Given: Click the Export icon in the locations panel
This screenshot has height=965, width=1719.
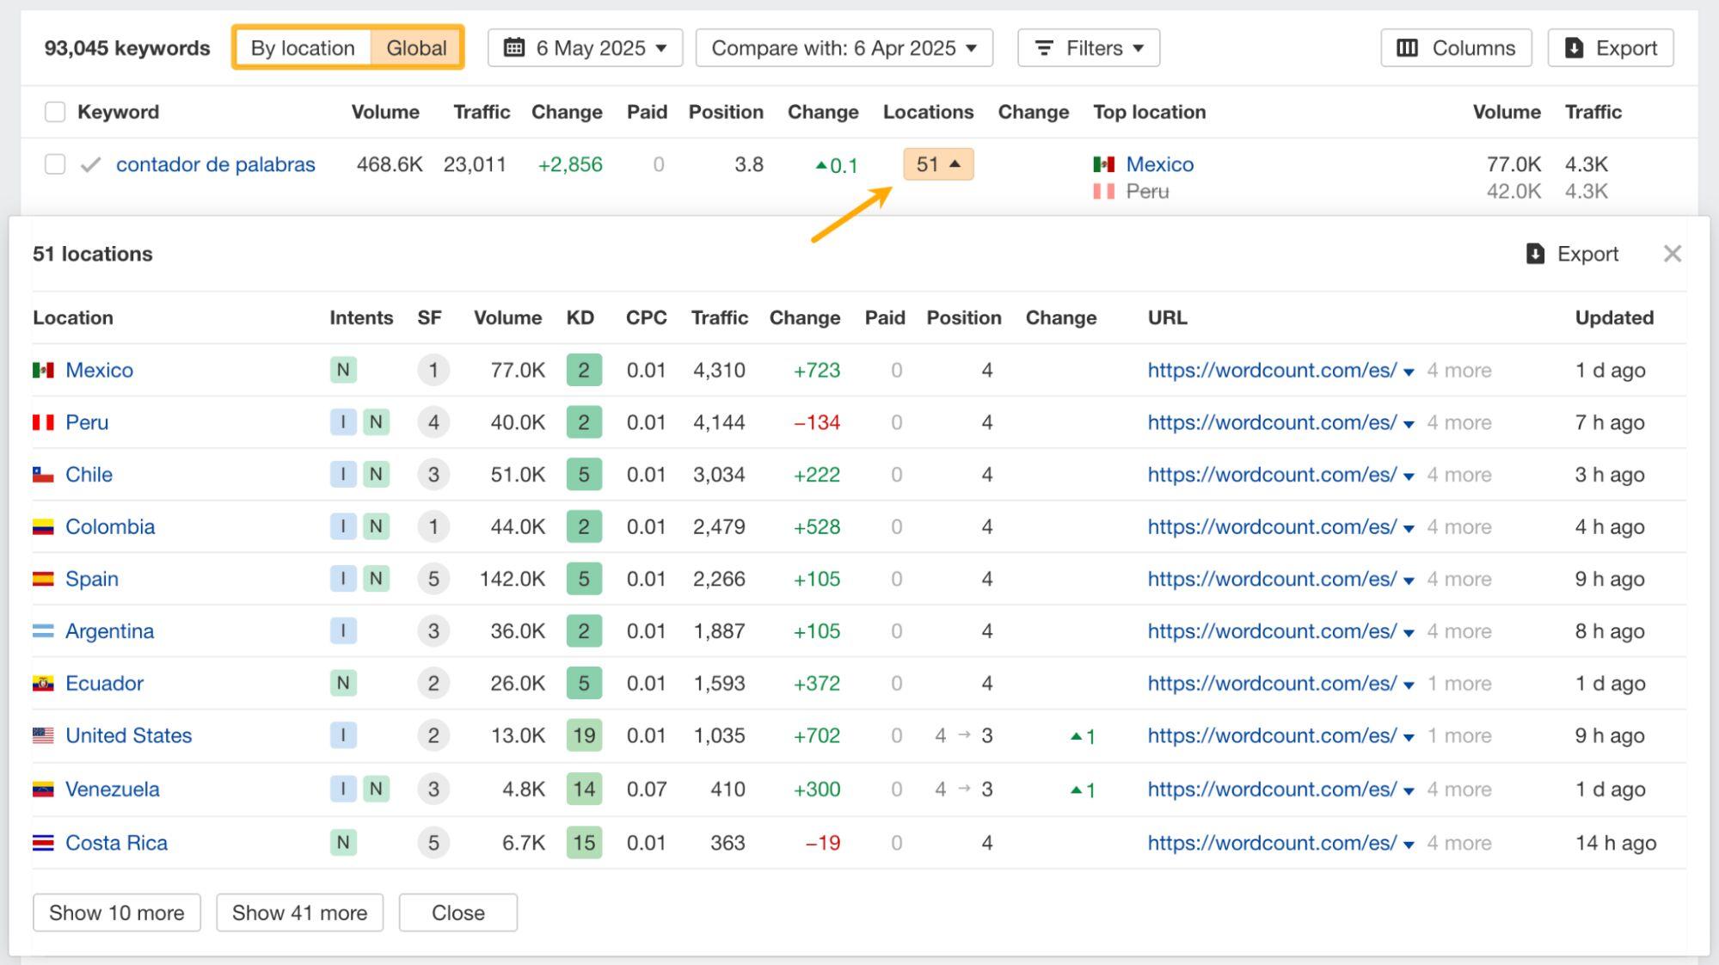Looking at the screenshot, I should (1535, 254).
